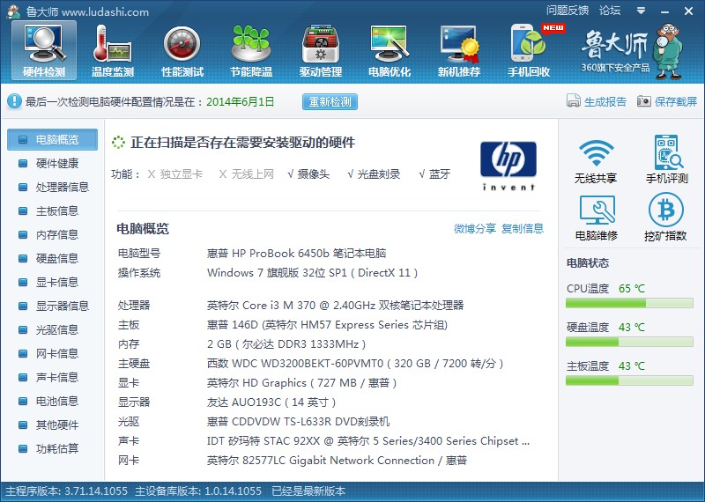Screen dimensions: 705x502
Task: Click 已经是最新版本 in status bar
Action: (308, 491)
